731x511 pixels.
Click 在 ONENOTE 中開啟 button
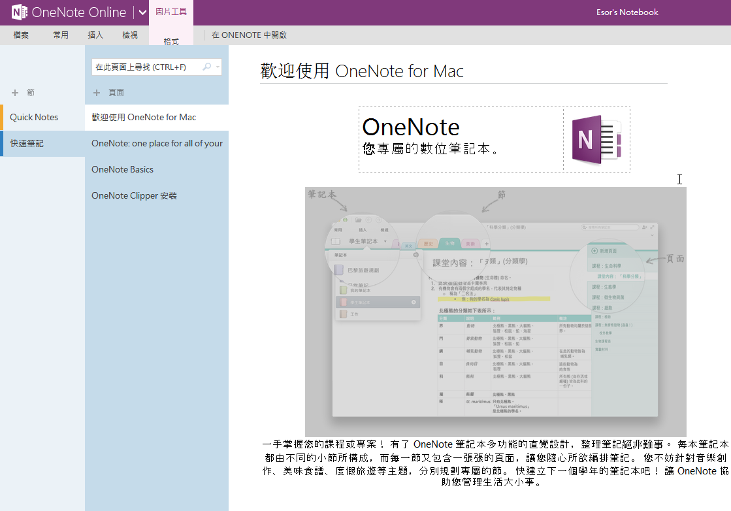click(249, 35)
